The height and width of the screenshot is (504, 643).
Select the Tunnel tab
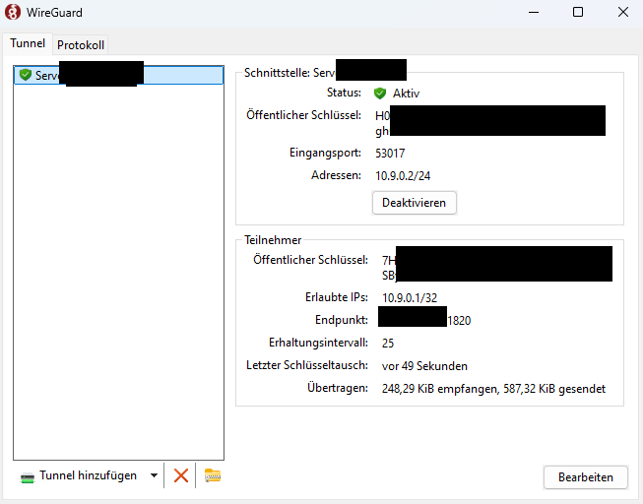tap(28, 44)
